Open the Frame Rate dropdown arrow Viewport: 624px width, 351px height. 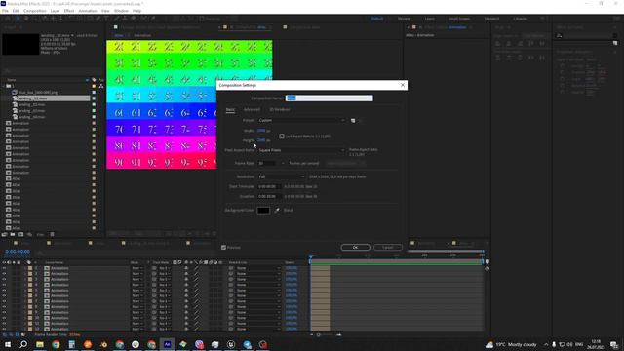click(x=283, y=163)
